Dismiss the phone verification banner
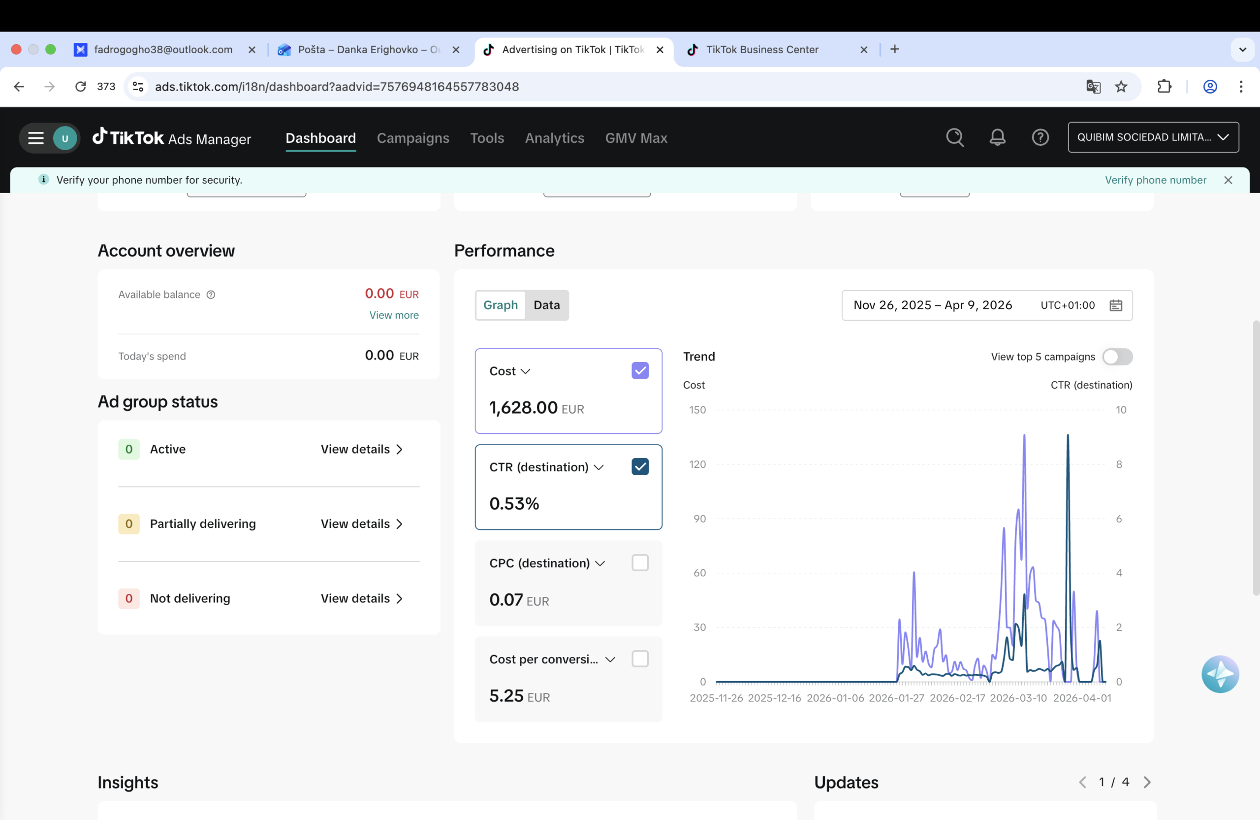1260x820 pixels. click(x=1228, y=180)
